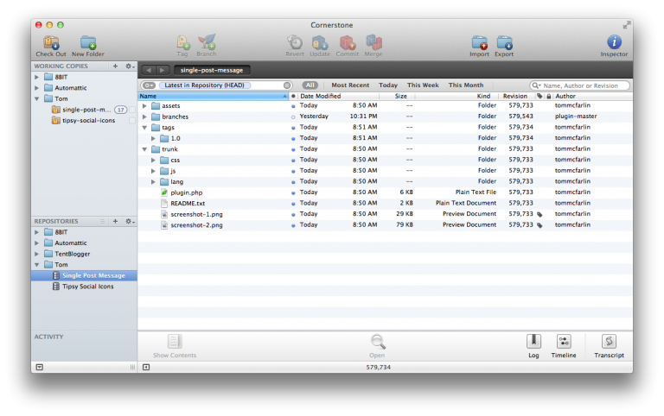Select the README.txt file row
664x416 pixels.
pyautogui.click(x=385, y=204)
